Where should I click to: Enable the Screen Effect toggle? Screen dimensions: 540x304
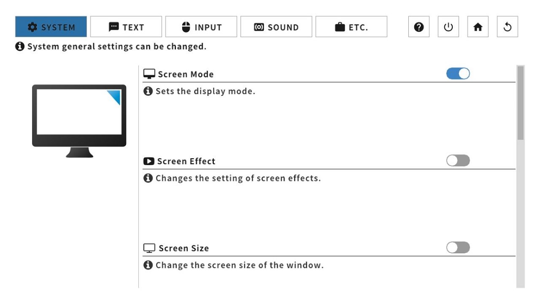pyautogui.click(x=458, y=161)
